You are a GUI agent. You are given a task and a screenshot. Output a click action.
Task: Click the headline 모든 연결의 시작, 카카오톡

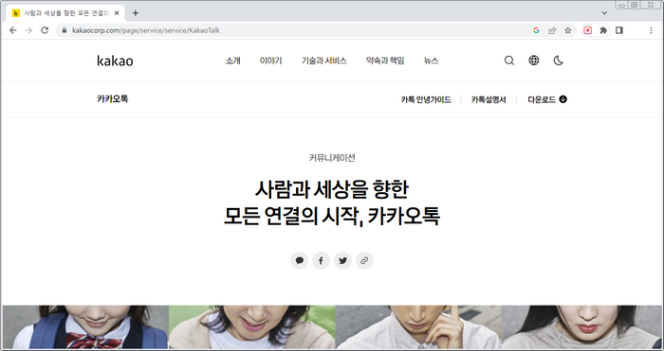[332, 217]
